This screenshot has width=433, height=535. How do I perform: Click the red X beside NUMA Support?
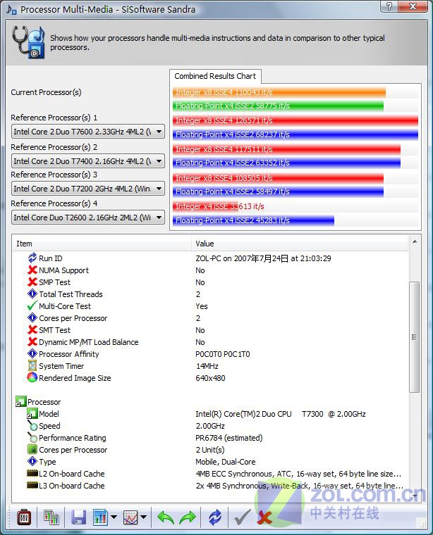click(32, 270)
